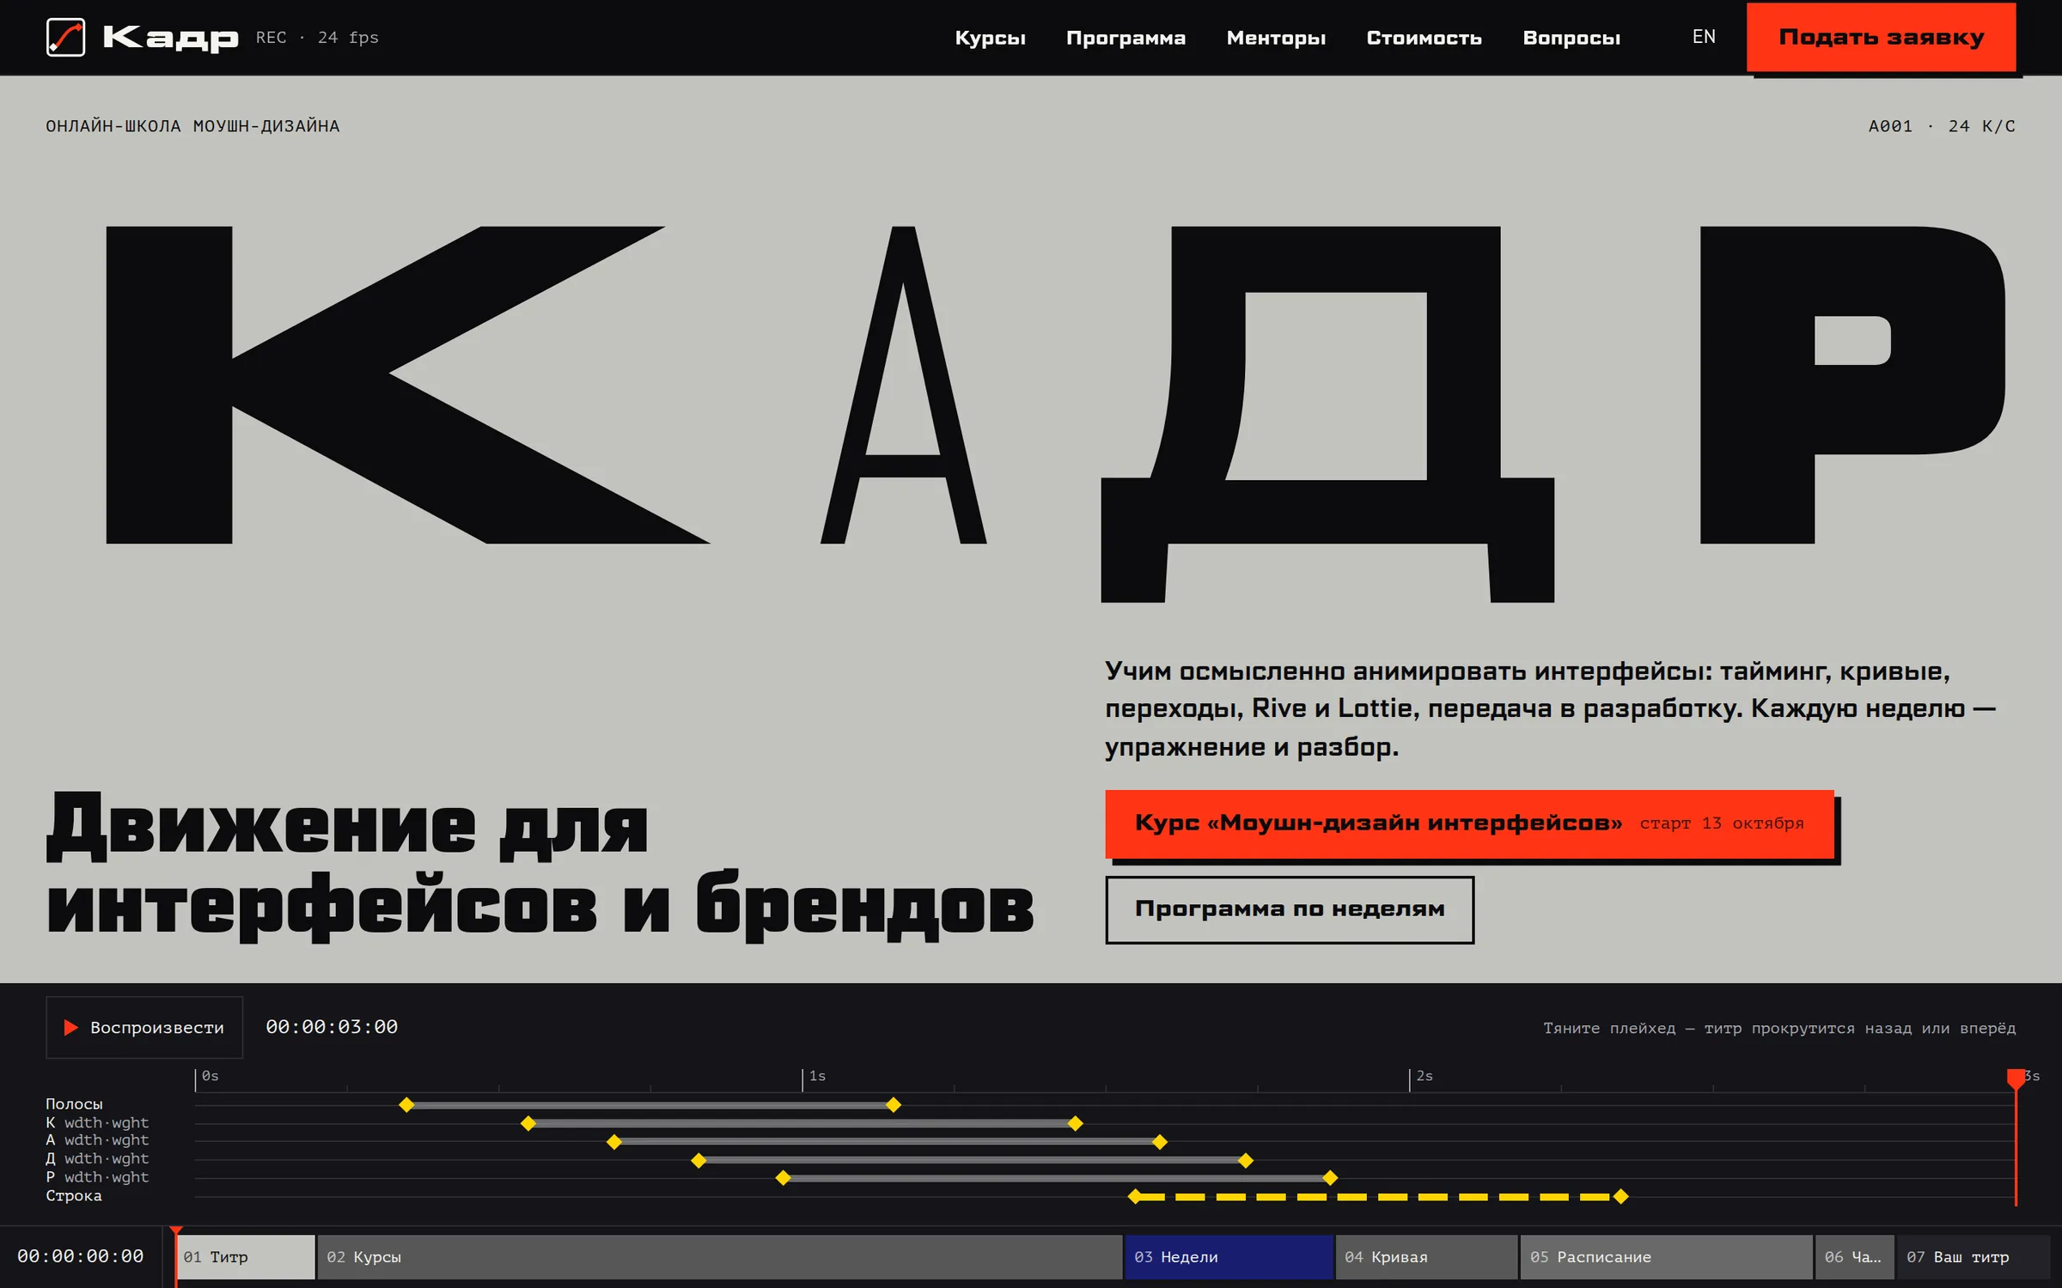The width and height of the screenshot is (2062, 1288).
Task: Click end keyframe of Д wdth·wght track
Action: pos(1245,1160)
